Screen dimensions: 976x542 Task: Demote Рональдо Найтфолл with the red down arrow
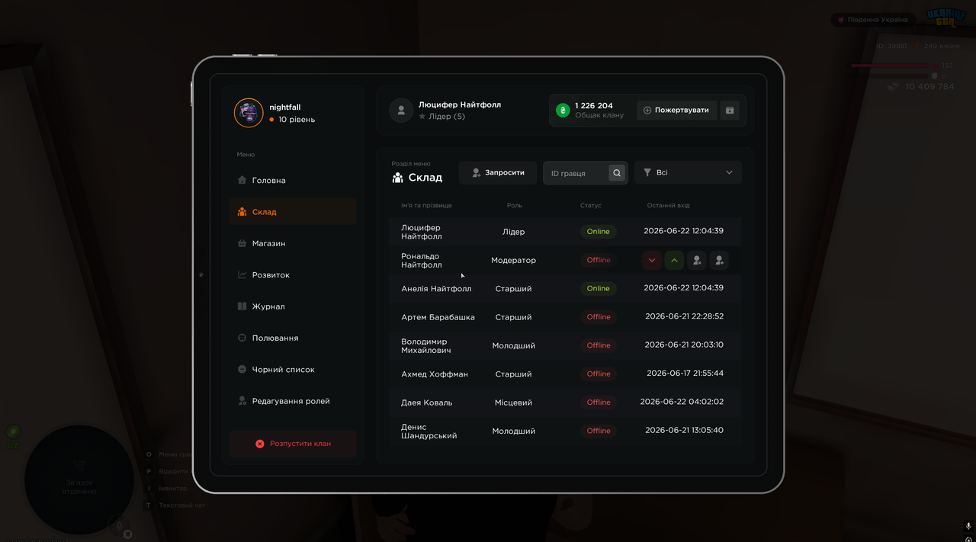[651, 261]
